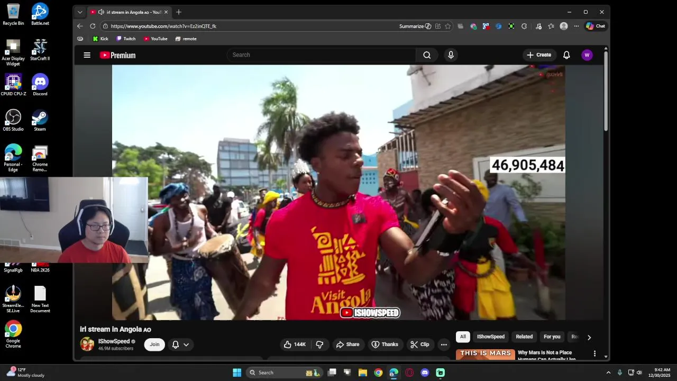Image resolution: width=677 pixels, height=381 pixels.
Task: Open the Edge favorites list icon
Action: pos(551,26)
